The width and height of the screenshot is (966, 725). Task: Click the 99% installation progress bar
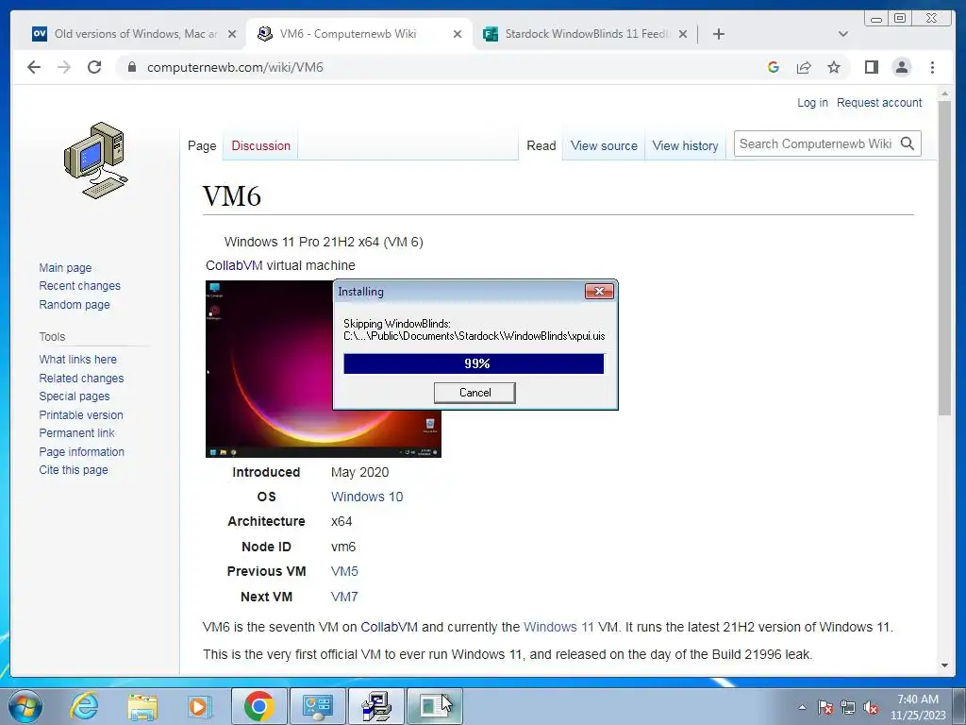click(474, 363)
